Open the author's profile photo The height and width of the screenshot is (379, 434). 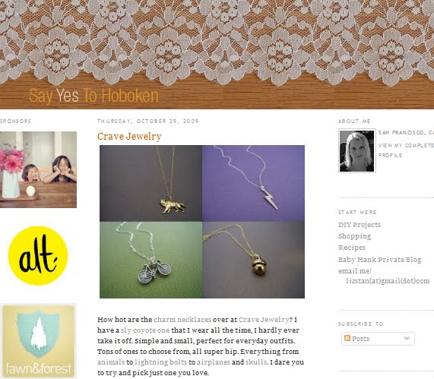pyautogui.click(x=357, y=151)
